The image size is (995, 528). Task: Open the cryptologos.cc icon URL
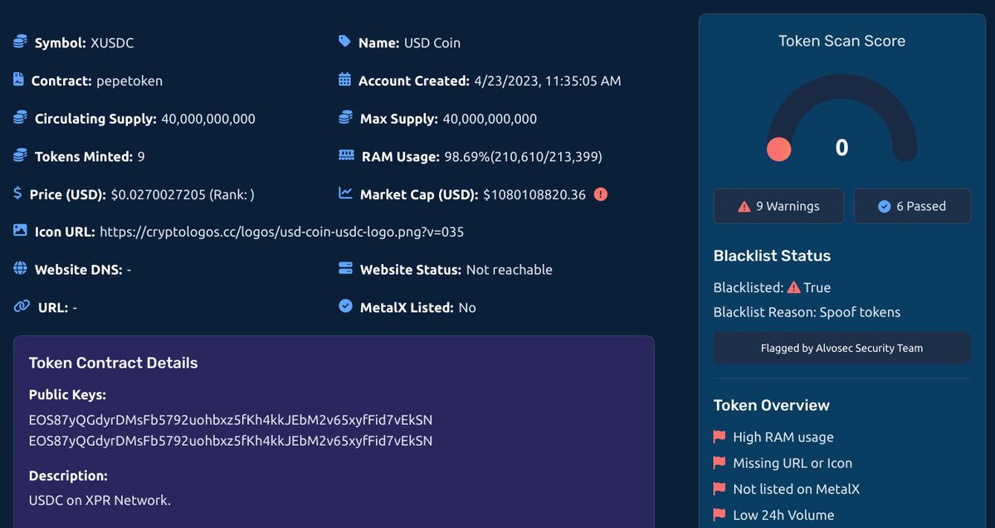pyautogui.click(x=282, y=232)
